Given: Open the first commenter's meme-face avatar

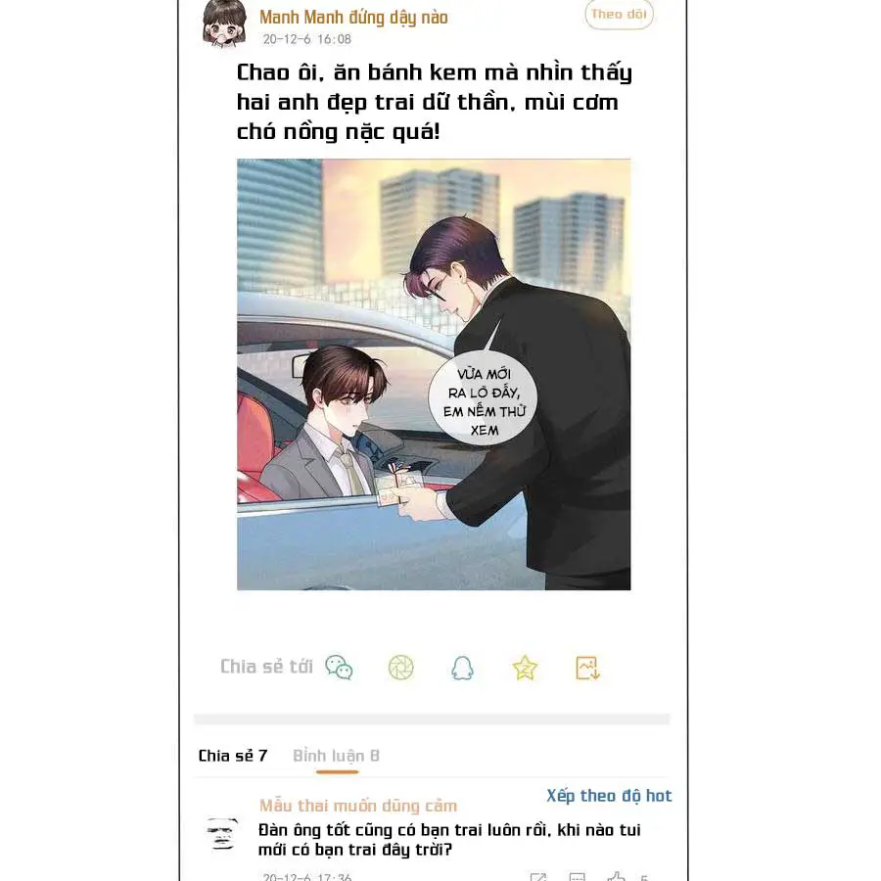Looking at the screenshot, I should pyautogui.click(x=222, y=833).
